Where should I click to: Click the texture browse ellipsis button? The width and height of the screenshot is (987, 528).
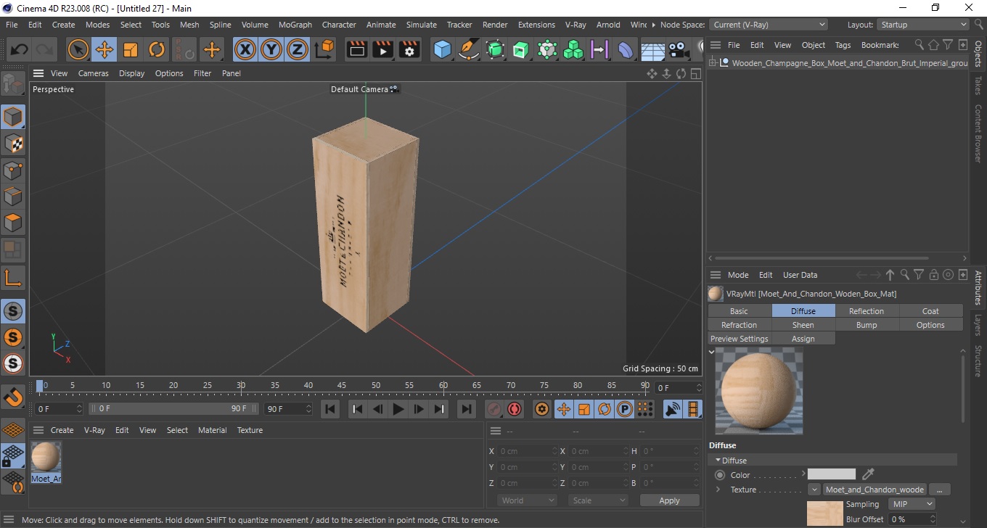(939, 490)
